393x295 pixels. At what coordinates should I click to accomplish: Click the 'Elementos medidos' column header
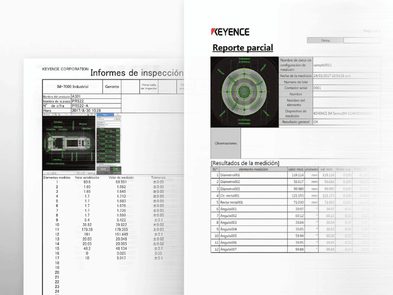coord(57,177)
